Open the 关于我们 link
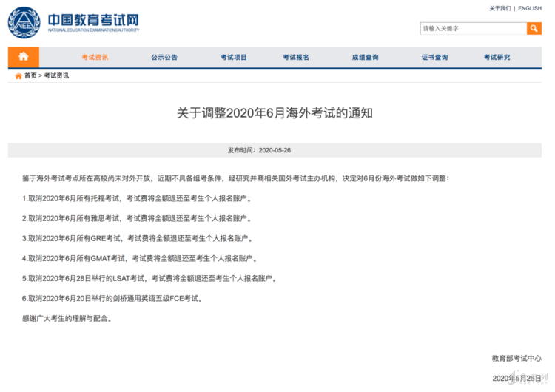555x392 pixels. coord(499,8)
